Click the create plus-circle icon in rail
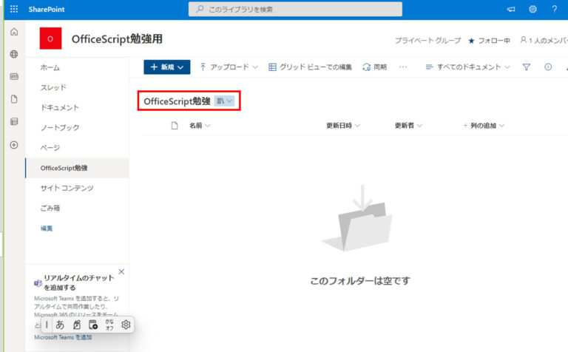The width and height of the screenshot is (568, 352). point(14,145)
